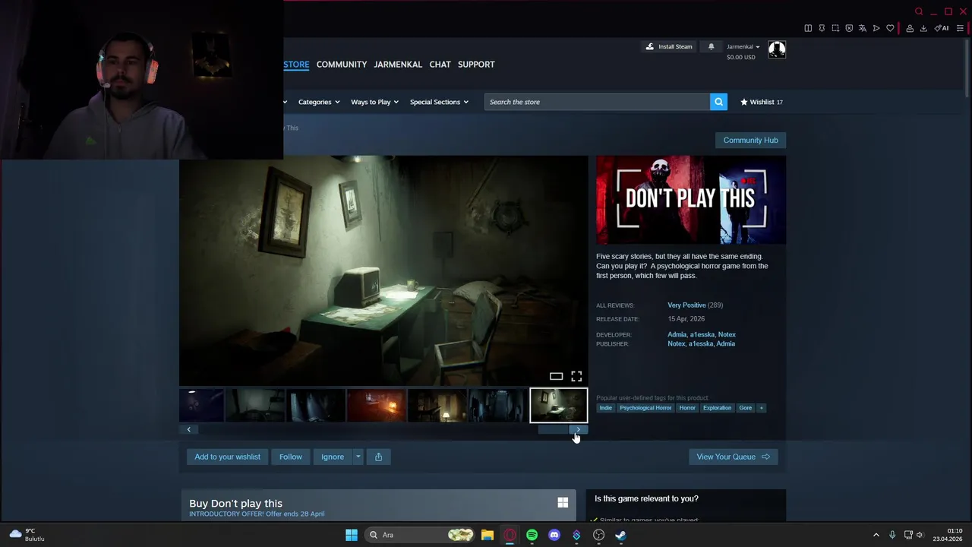The image size is (972, 547).
Task: Click the Windows taskbar search box
Action: coord(418,535)
